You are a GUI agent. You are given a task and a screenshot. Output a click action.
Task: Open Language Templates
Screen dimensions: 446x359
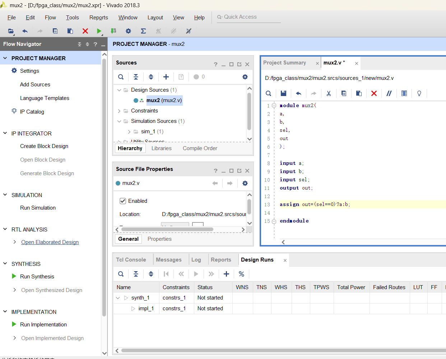tap(45, 98)
